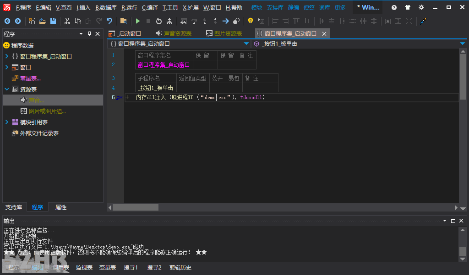Click the grayed-out align left edges icon

point(275,21)
